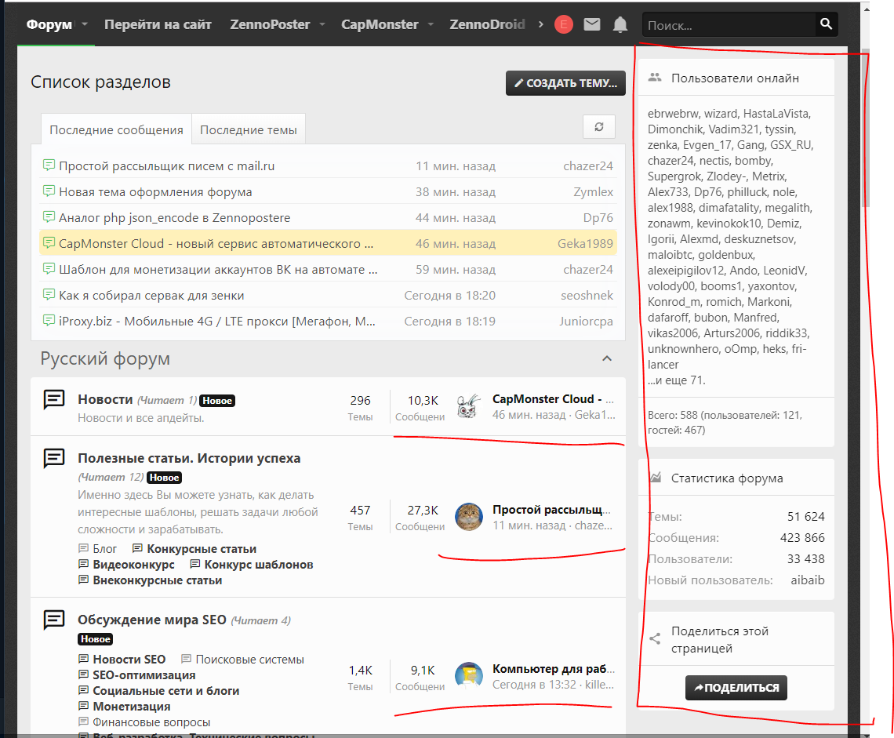Open latest post Компьютер для раб
Screen dimensions: 894x738
(554, 668)
